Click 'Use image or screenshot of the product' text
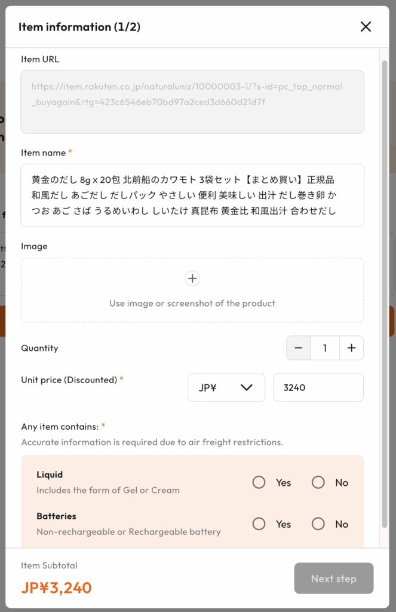This screenshot has width=396, height=612. [192, 304]
